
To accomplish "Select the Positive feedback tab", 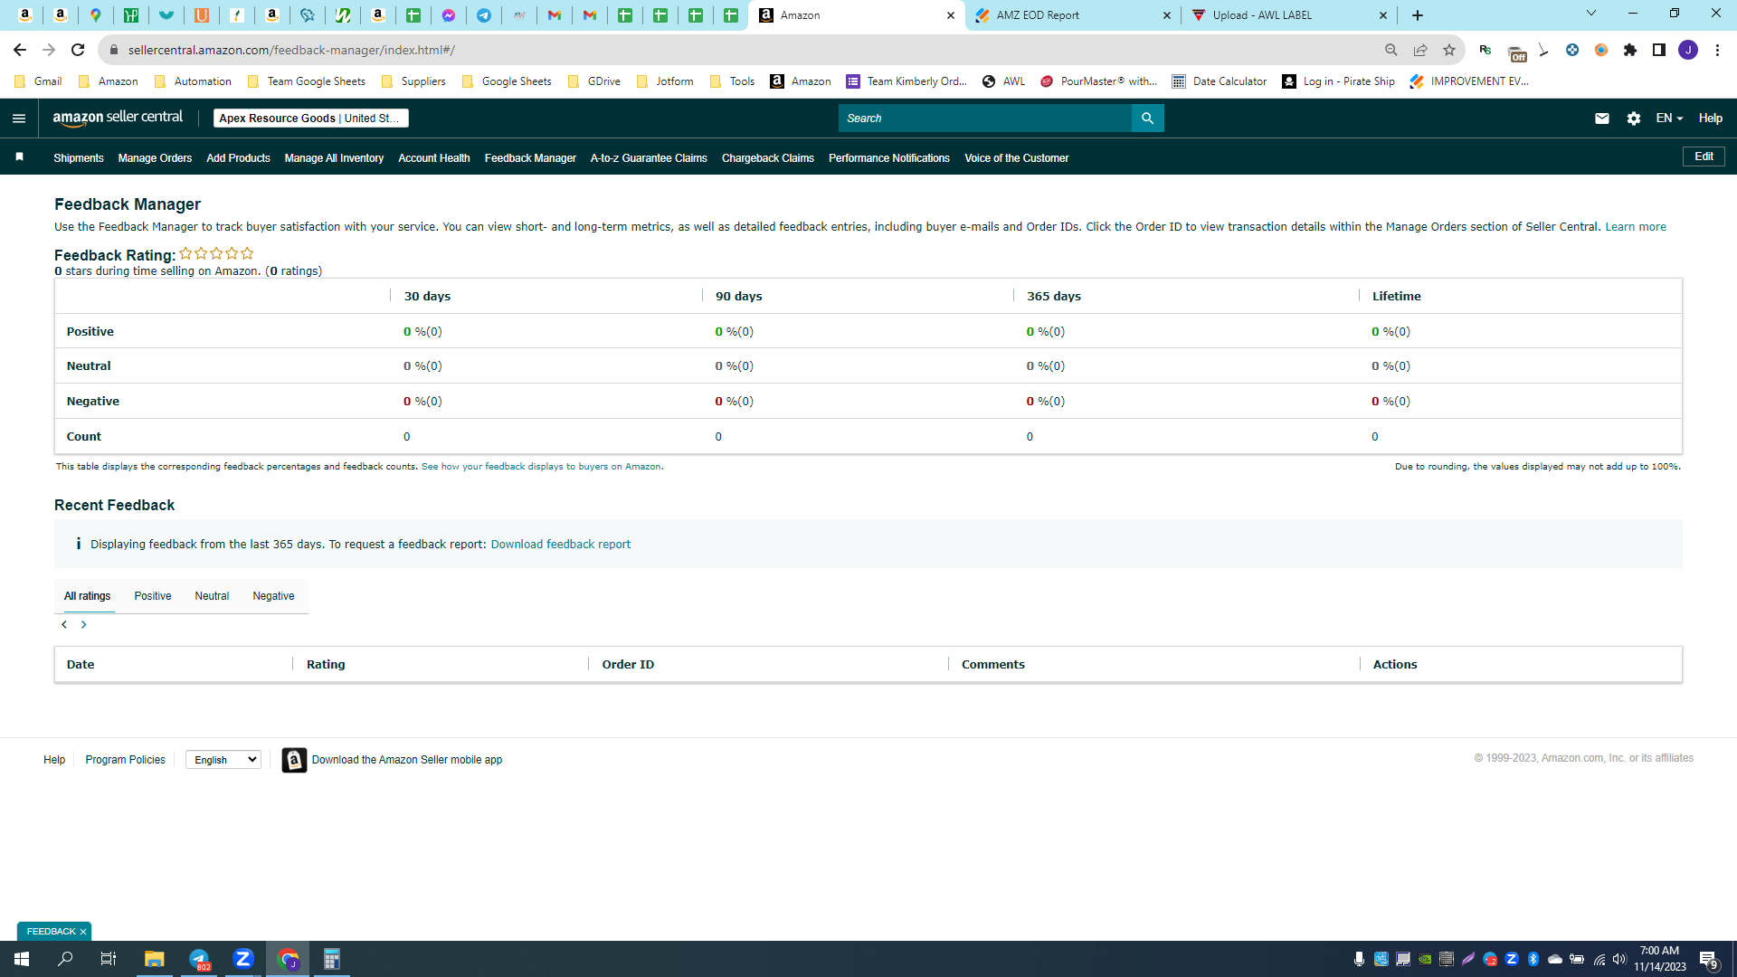I will point(153,596).
